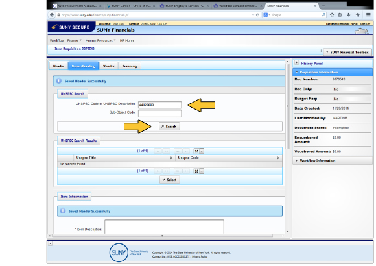
Task: Reload the page with the refresh icon
Action: pyautogui.click(x=257, y=15)
